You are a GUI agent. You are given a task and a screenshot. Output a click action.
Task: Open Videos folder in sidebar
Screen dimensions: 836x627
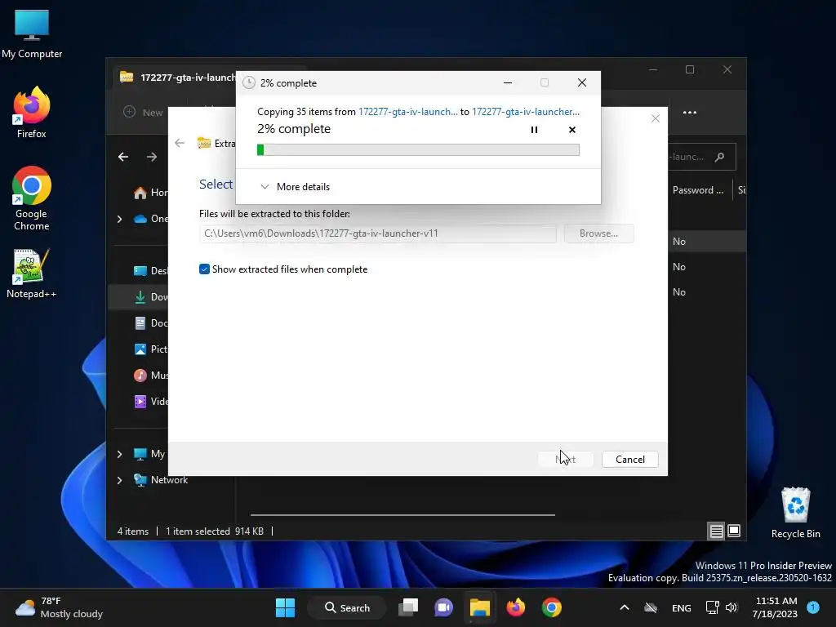coord(150,402)
